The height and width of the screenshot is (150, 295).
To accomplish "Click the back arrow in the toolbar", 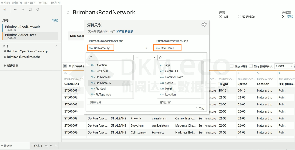I will coord(15,10).
